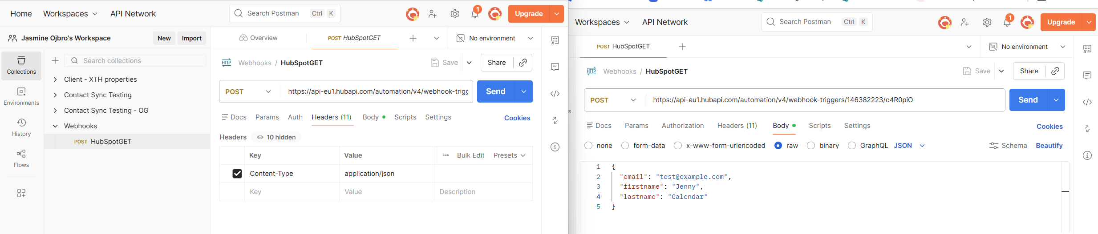The width and height of the screenshot is (1098, 234).
Task: Select the binary body type radio
Action: point(811,146)
